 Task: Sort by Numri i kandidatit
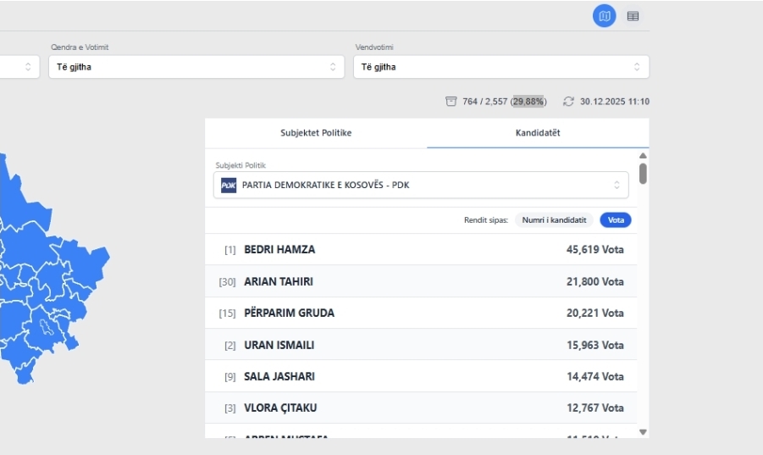(554, 220)
